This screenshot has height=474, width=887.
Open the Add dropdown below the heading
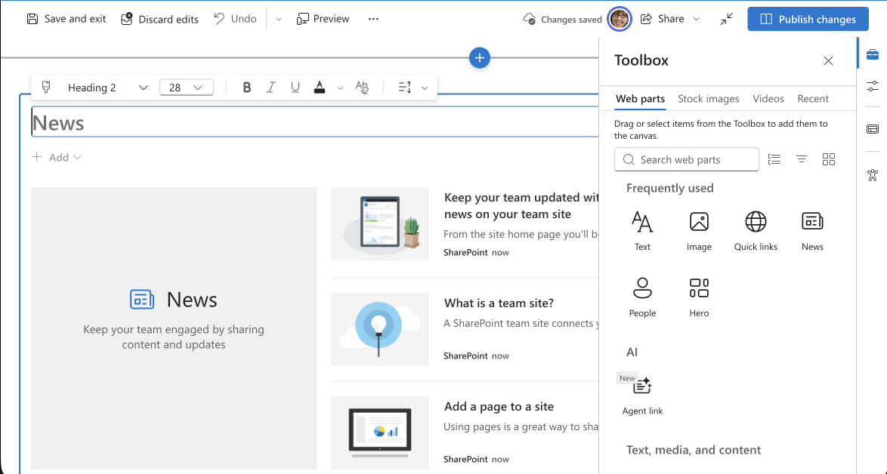pyautogui.click(x=57, y=157)
